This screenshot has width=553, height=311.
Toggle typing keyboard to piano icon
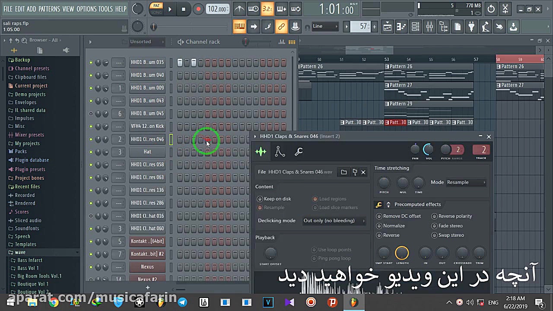click(x=239, y=27)
